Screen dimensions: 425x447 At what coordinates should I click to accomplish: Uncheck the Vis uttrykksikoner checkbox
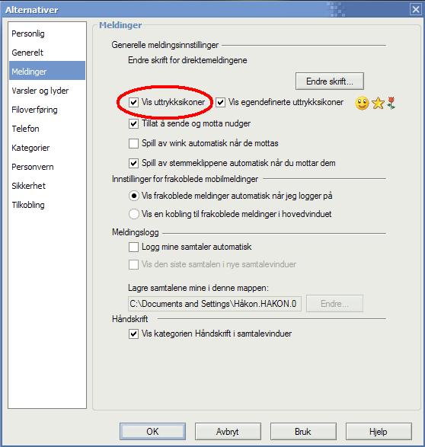click(x=133, y=102)
